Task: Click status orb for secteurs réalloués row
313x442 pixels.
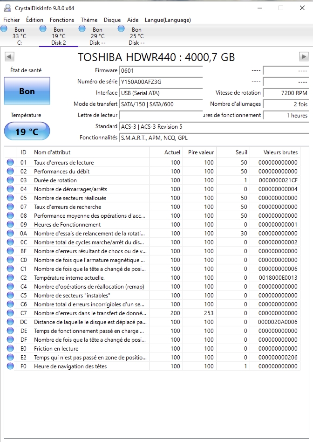Action: coord(10,198)
